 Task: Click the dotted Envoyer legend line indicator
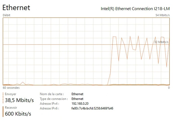pos(3,98)
